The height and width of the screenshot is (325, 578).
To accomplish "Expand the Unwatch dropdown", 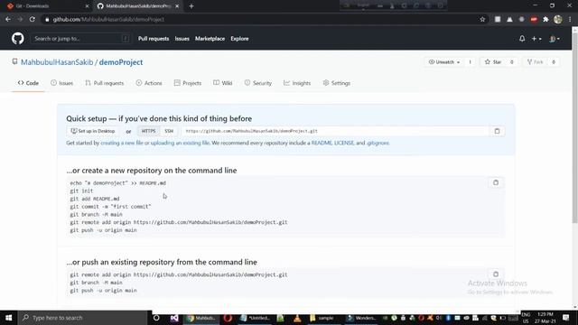I will click(444, 62).
